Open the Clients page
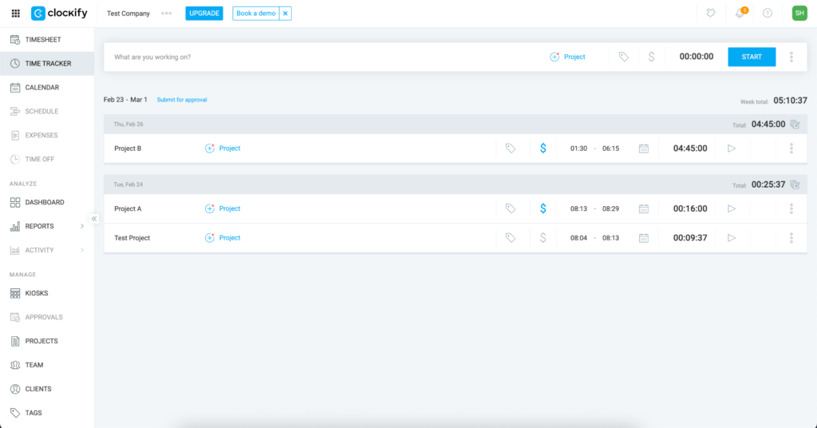The width and height of the screenshot is (817, 428). (47, 390)
